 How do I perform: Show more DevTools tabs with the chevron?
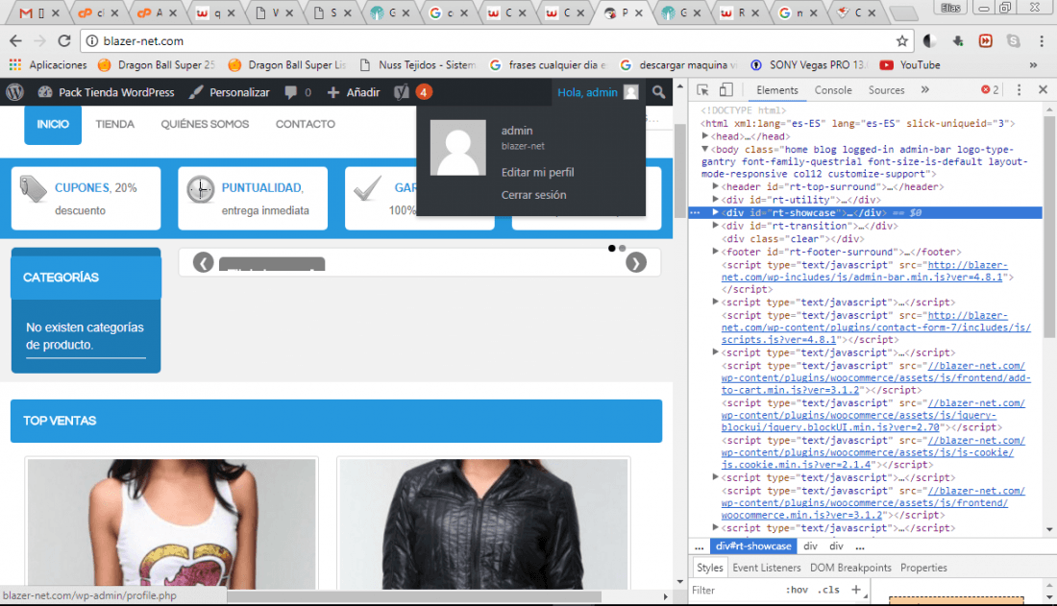click(x=924, y=89)
